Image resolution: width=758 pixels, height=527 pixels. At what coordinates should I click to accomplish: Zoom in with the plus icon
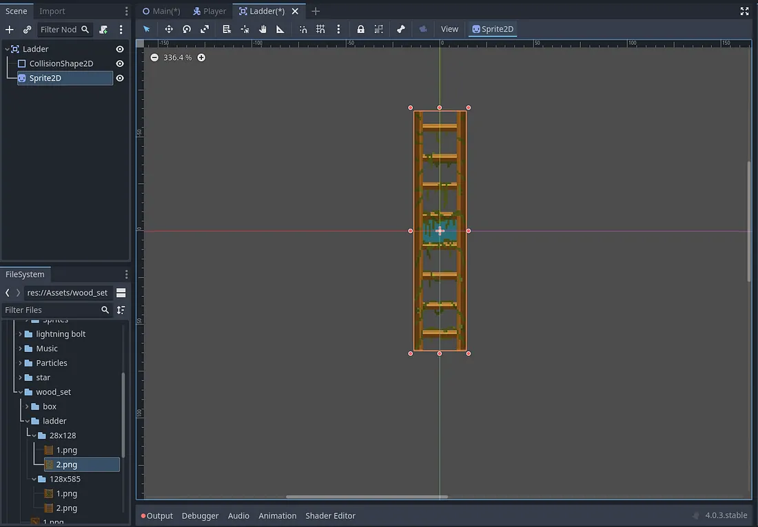201,58
